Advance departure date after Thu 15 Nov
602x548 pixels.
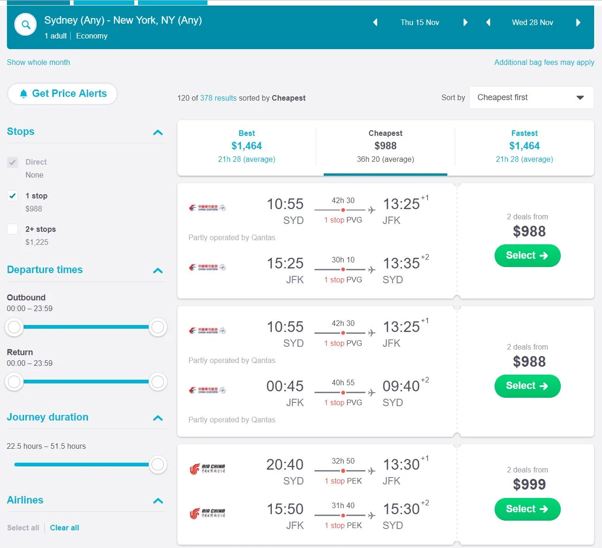465,23
